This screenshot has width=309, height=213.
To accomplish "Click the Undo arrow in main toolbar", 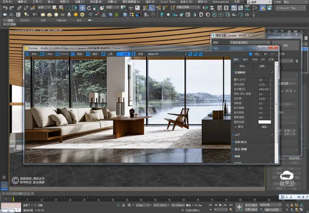I will (4, 8).
